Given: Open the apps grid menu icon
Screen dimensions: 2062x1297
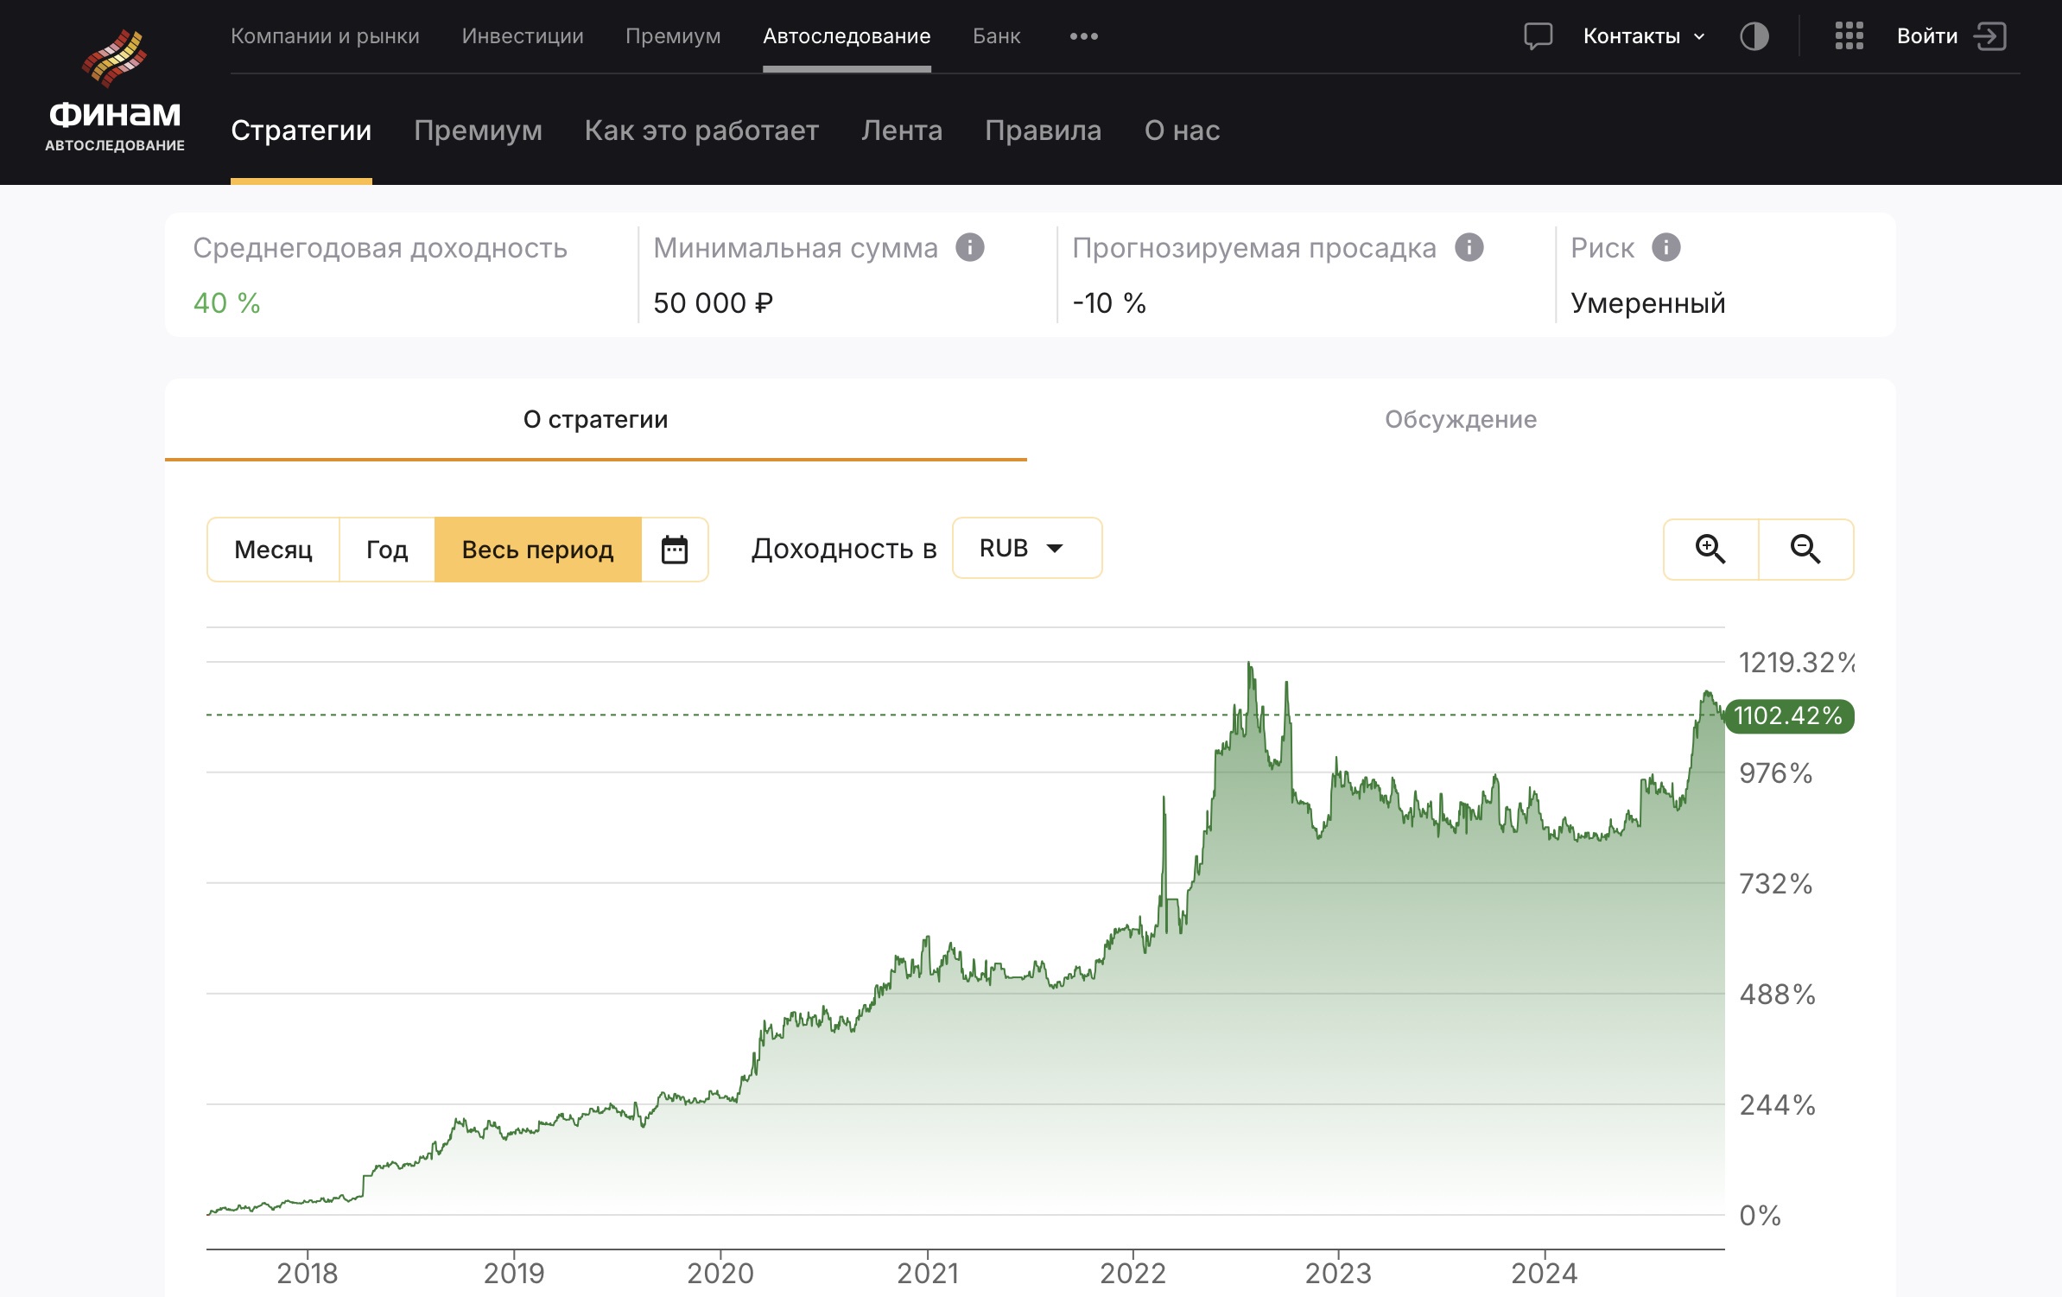Looking at the screenshot, I should pyautogui.click(x=1849, y=36).
